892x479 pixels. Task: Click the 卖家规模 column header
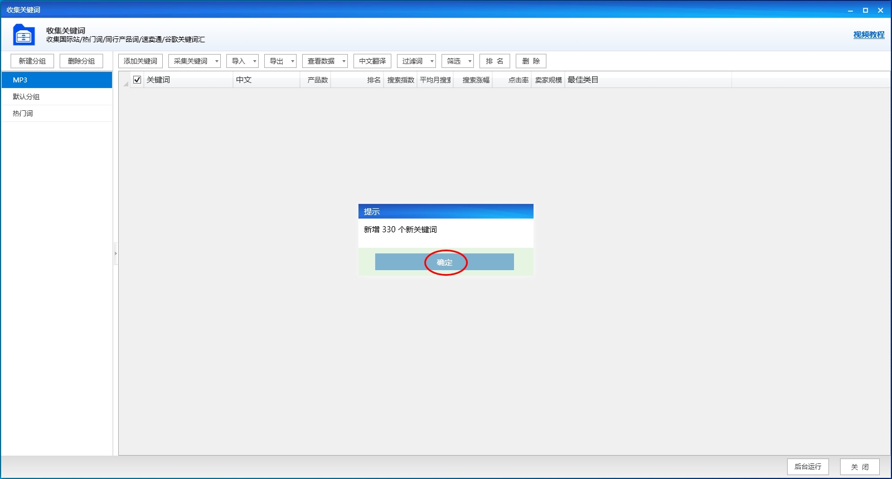[x=548, y=80]
